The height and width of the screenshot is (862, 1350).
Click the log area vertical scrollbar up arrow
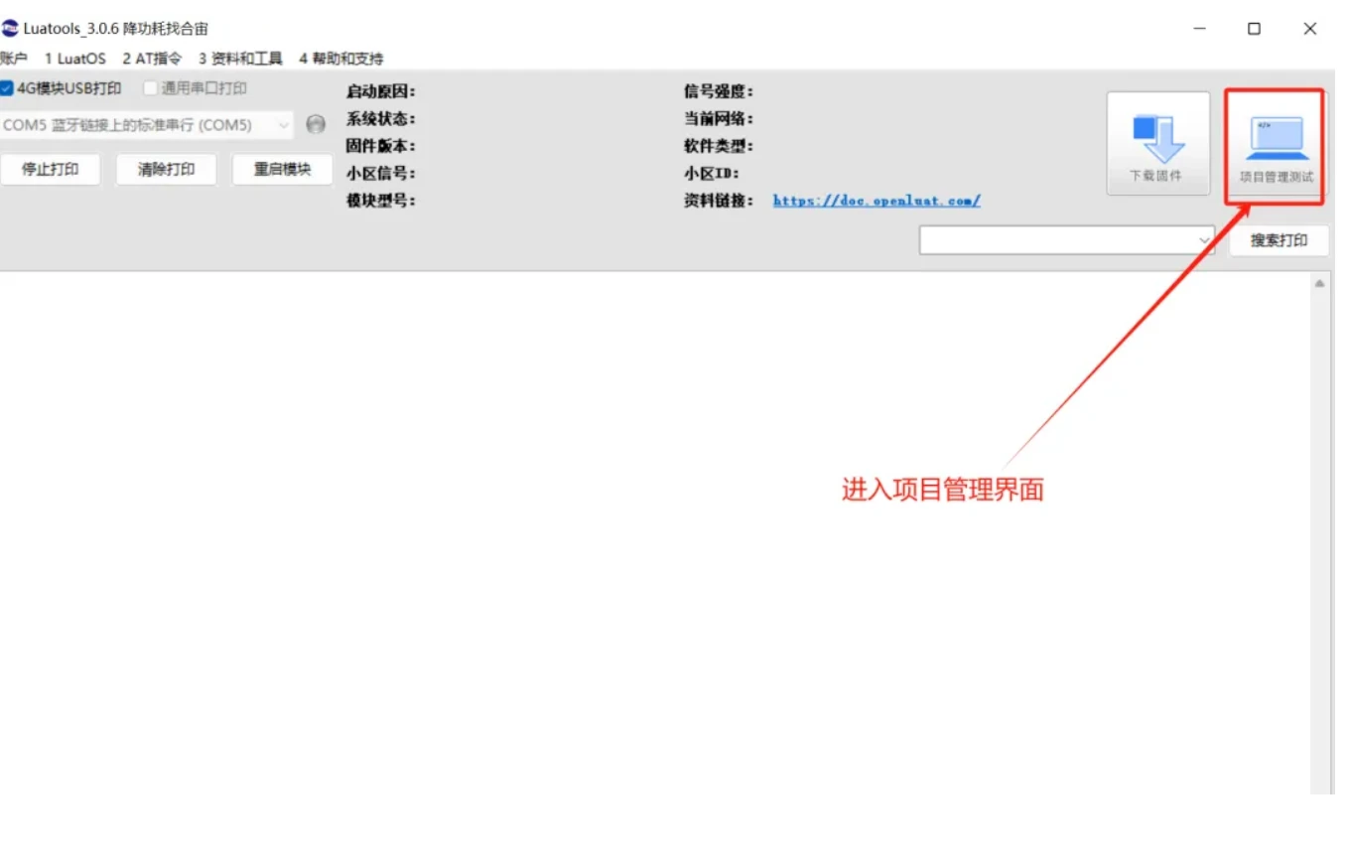tap(1319, 284)
